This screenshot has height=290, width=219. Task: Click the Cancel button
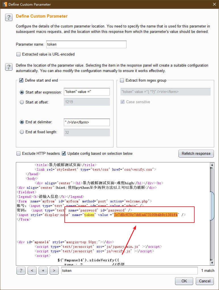205,281
